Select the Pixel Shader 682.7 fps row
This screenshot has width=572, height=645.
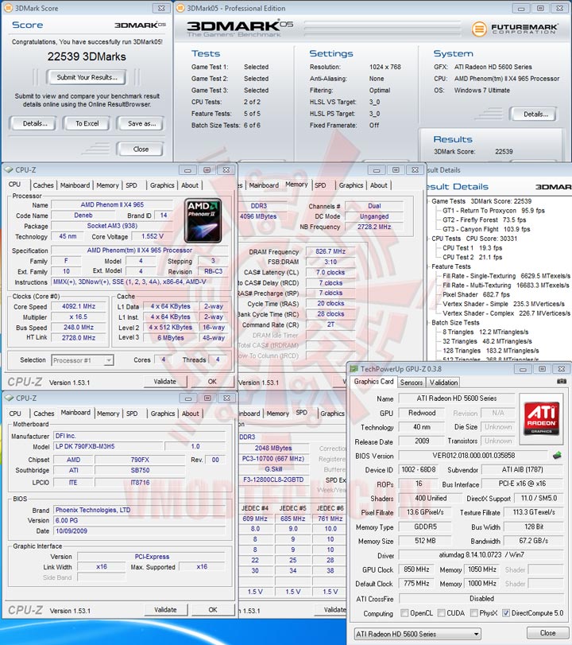[x=476, y=294]
